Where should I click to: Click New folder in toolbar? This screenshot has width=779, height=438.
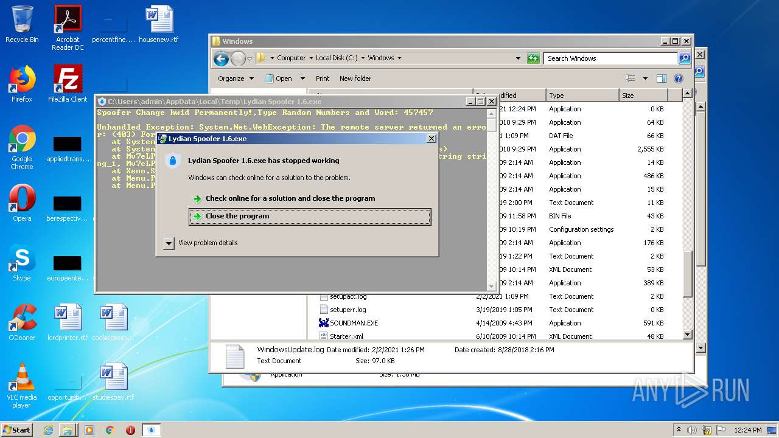point(355,78)
